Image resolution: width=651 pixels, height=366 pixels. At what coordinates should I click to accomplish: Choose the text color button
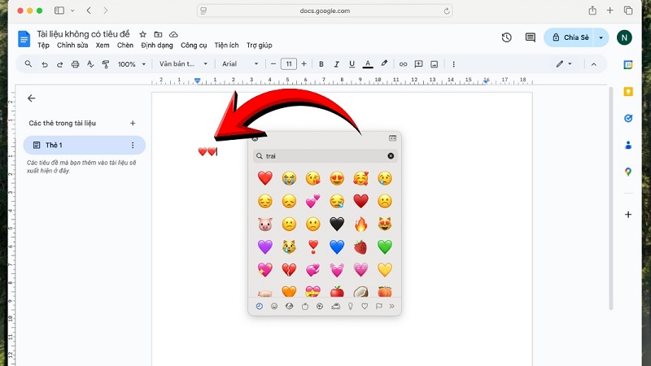368,64
